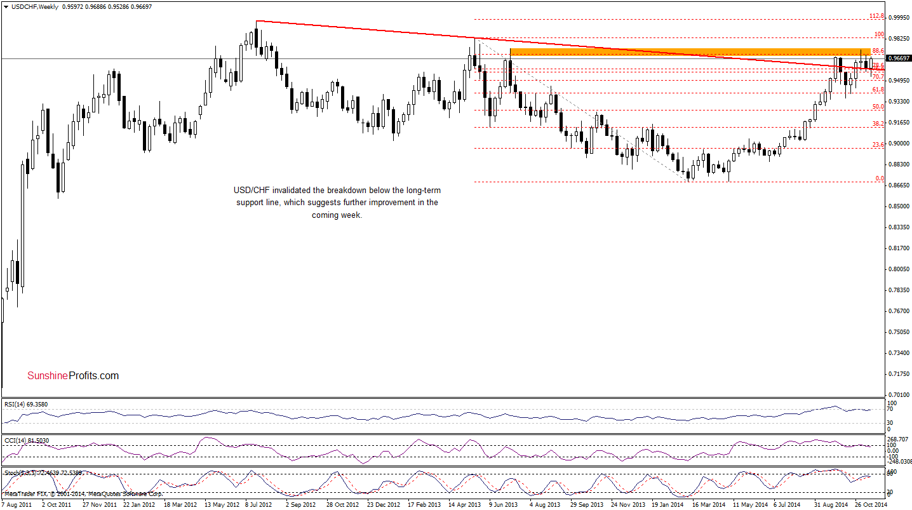Click the 23.6 Fibonacci level label
Screen dimensions: 912x510
878,145
